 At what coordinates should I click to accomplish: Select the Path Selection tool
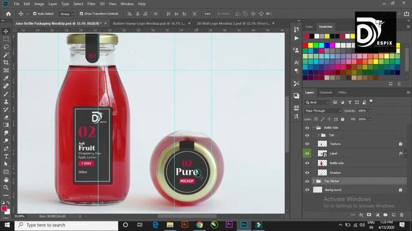[6, 164]
